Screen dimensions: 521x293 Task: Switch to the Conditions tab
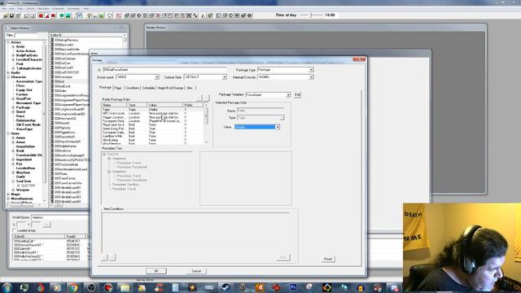132,88
